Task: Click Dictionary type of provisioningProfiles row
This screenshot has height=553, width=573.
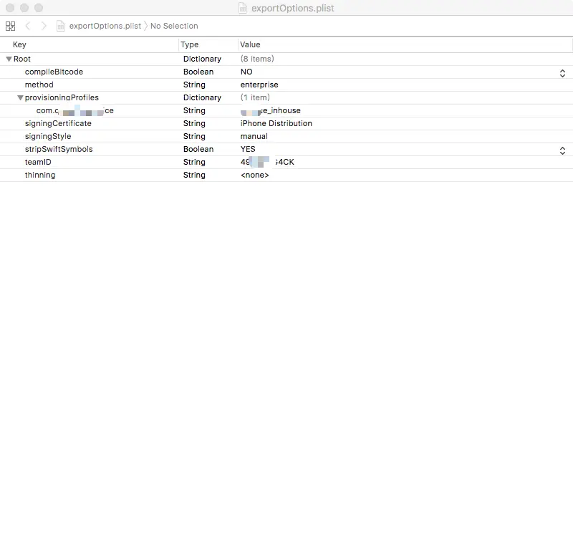Action: coord(202,97)
